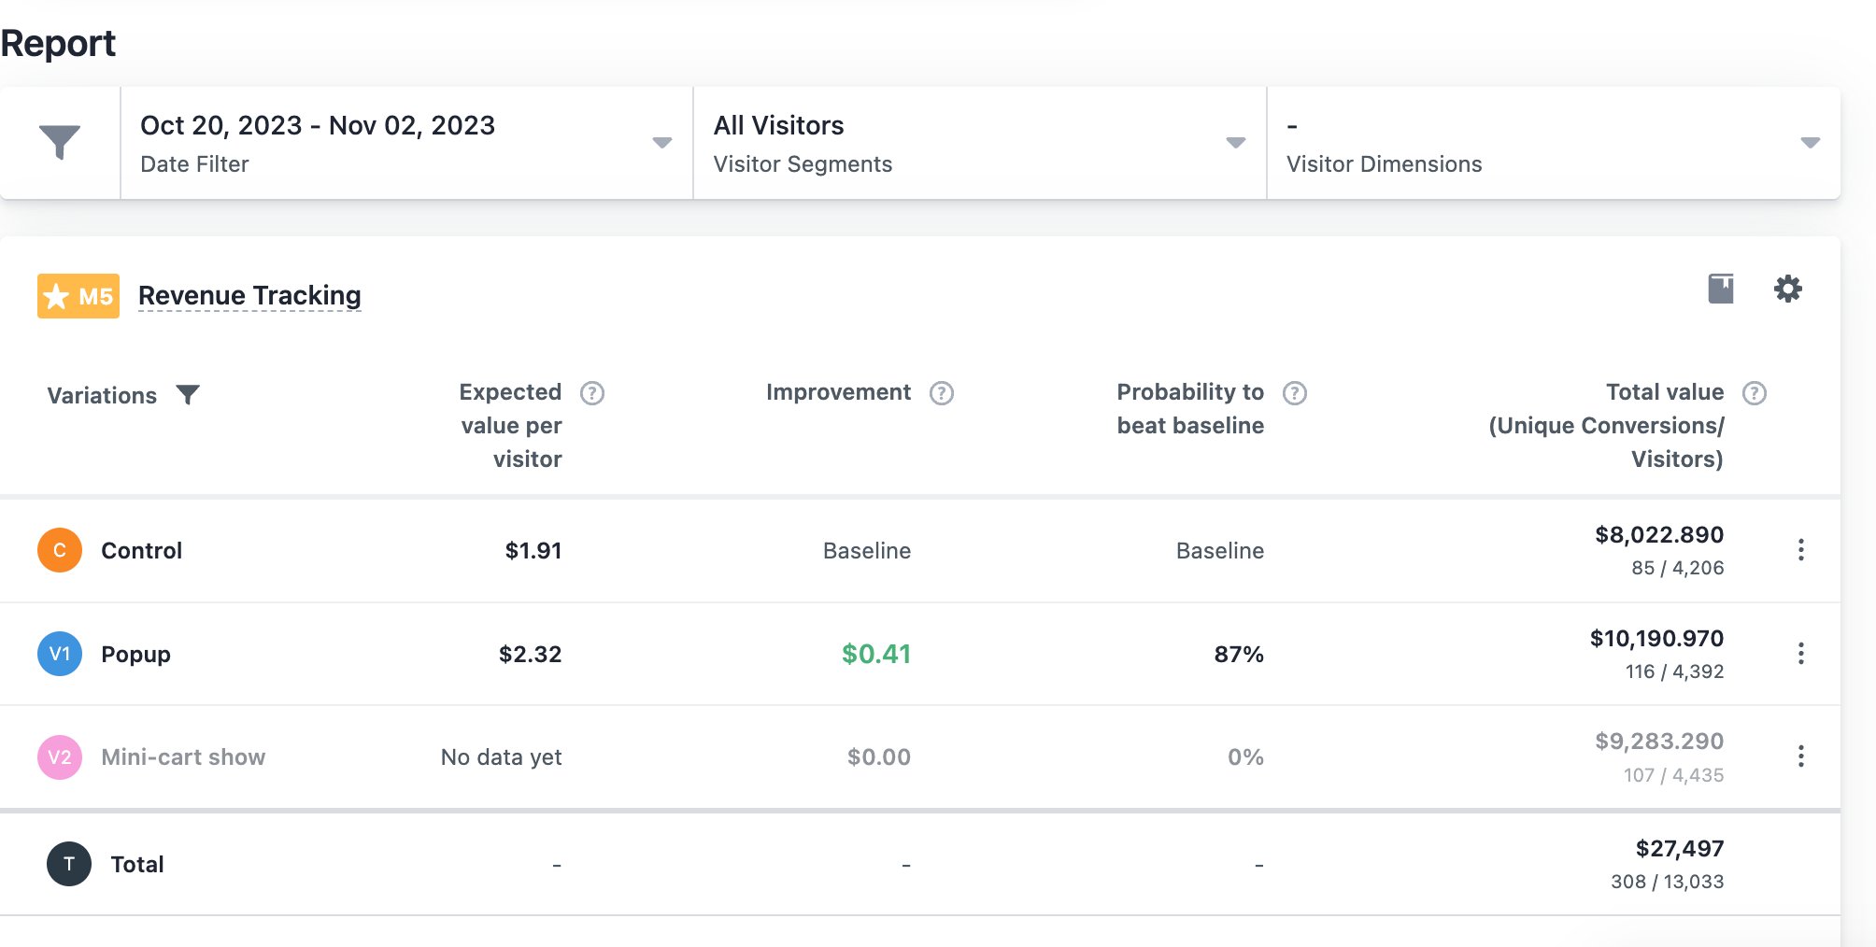
Task: Click the Total row T badge
Action: coord(69,864)
